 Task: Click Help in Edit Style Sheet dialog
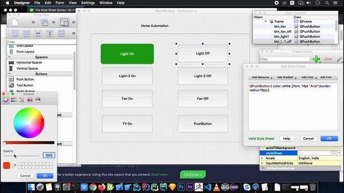286,138
